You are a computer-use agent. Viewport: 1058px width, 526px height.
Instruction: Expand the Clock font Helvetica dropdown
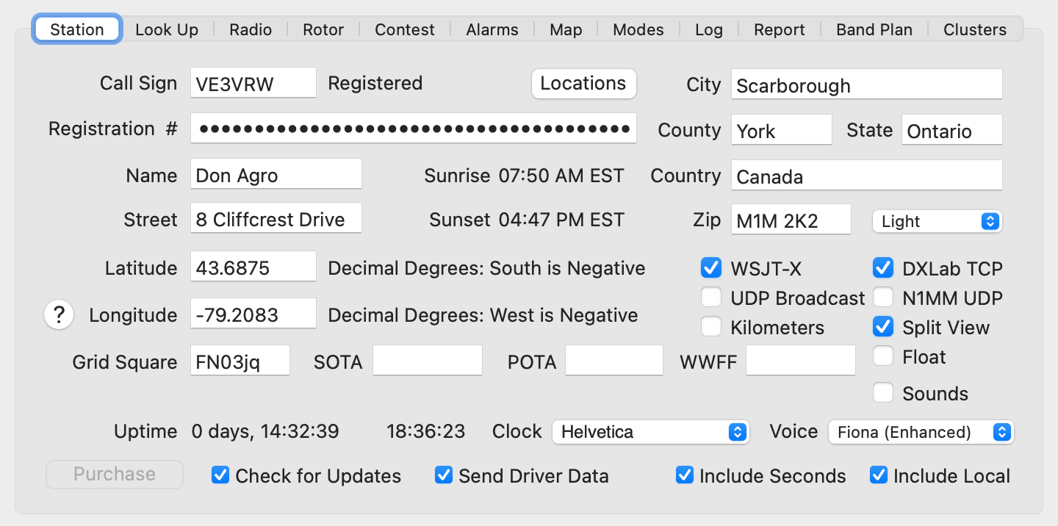[x=650, y=432]
